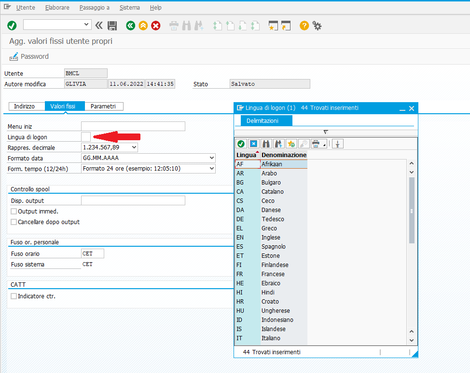The height and width of the screenshot is (373, 470).
Task: Open the Form. tempo (12/24h) dropdown
Action: pos(212,169)
